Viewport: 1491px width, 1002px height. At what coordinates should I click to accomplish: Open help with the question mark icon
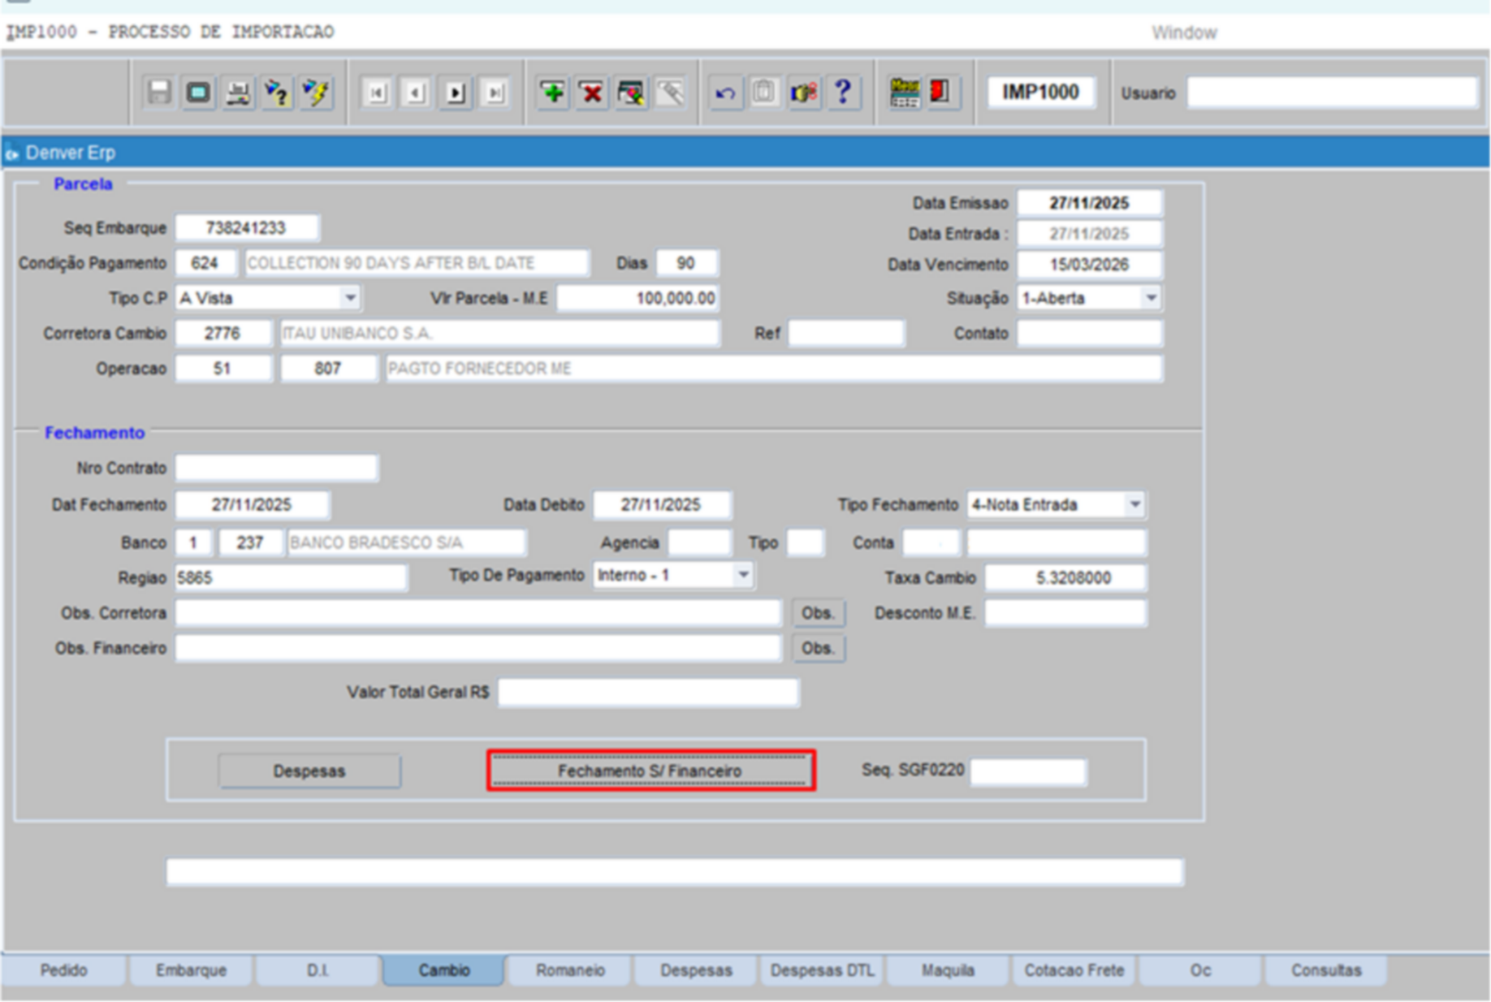843,93
